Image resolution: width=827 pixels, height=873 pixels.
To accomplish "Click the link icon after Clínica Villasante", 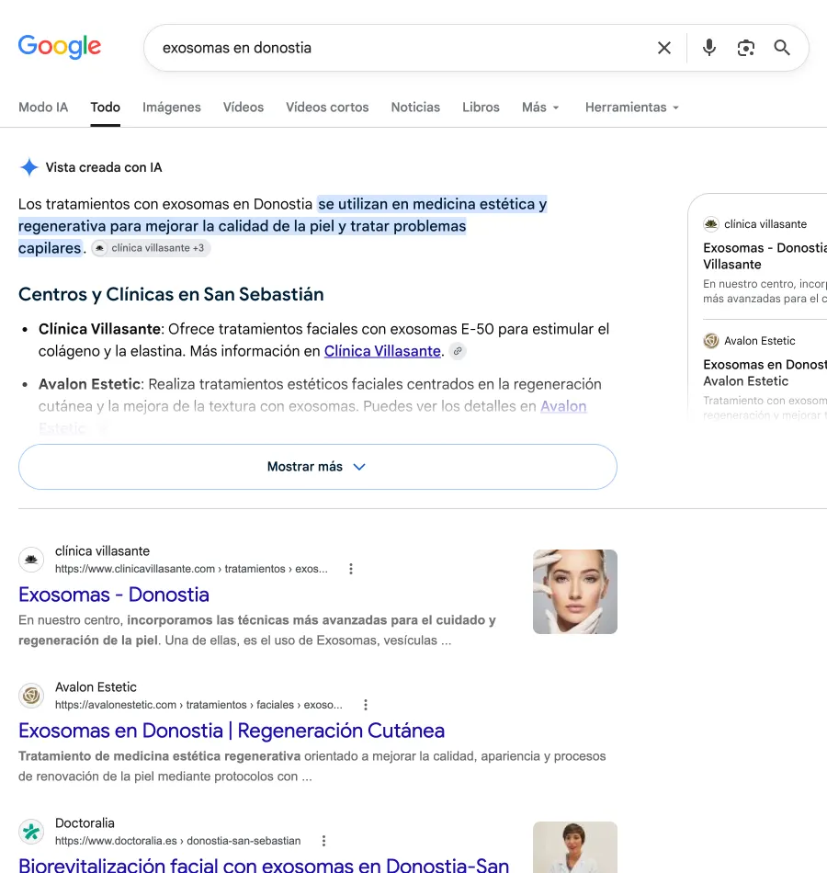I will pos(458,351).
